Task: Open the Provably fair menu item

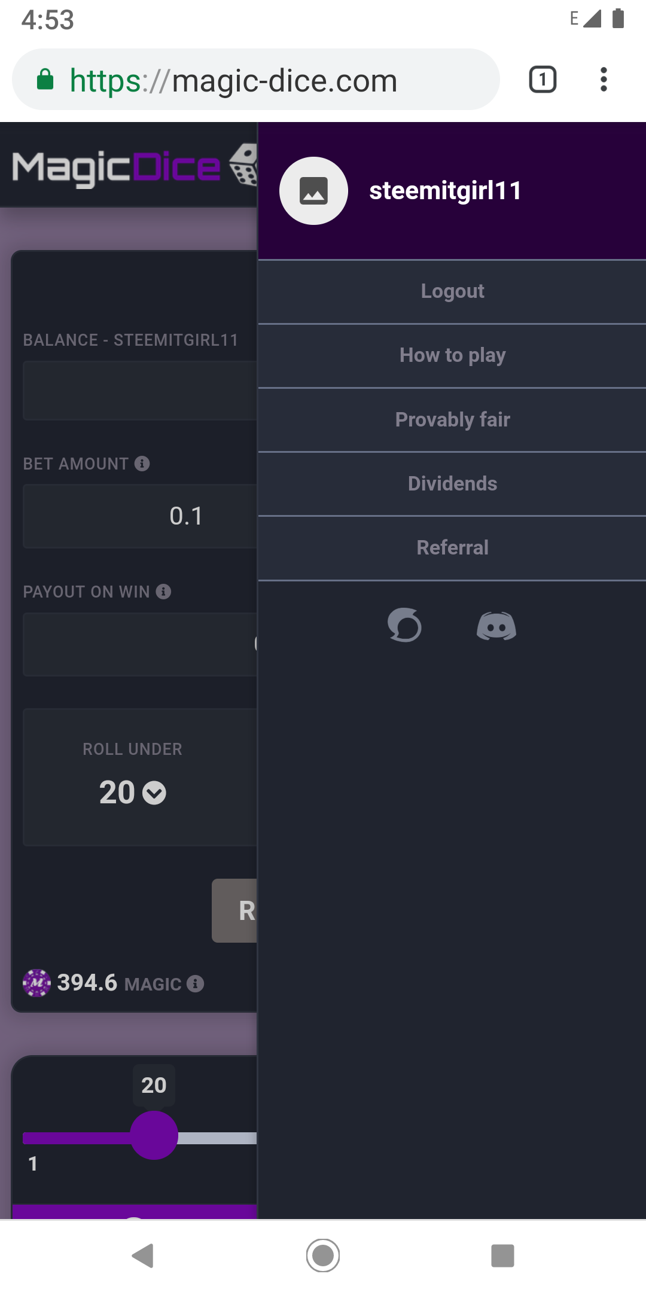Action: coord(452,420)
